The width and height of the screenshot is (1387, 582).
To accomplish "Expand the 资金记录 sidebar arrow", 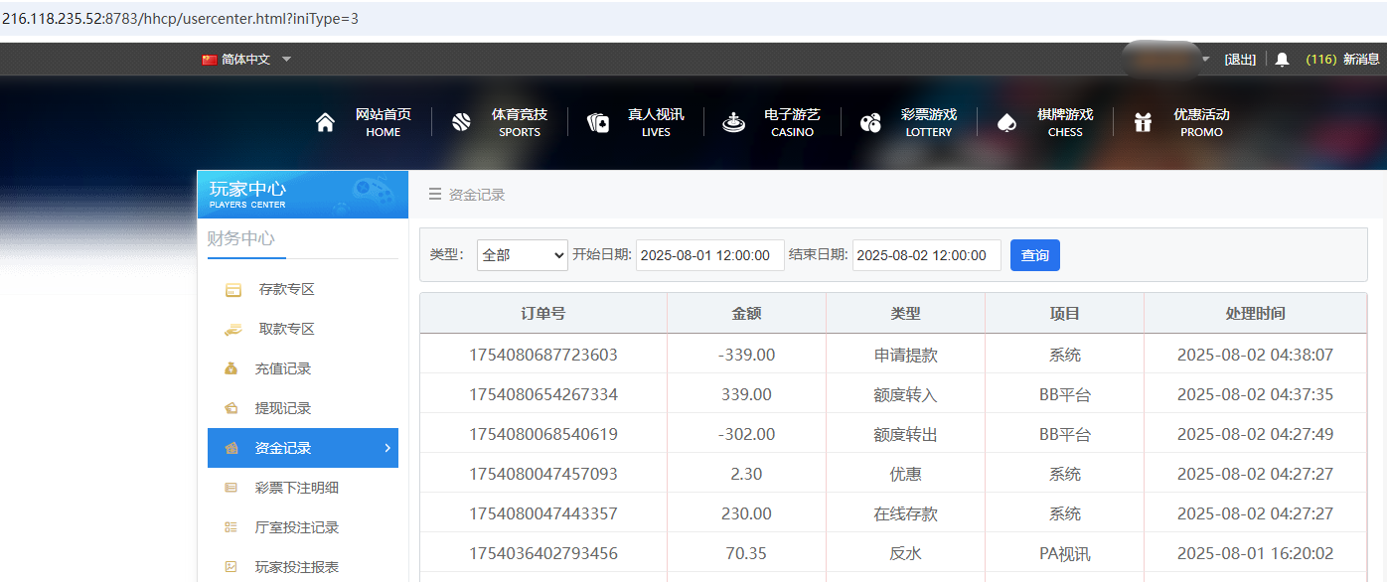I will pyautogui.click(x=388, y=448).
